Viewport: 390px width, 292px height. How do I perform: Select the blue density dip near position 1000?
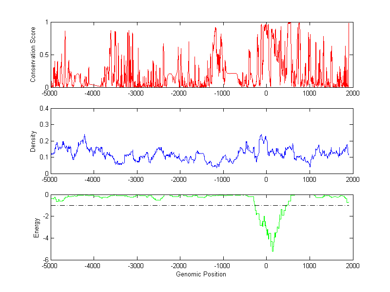pyautogui.click(x=310, y=166)
